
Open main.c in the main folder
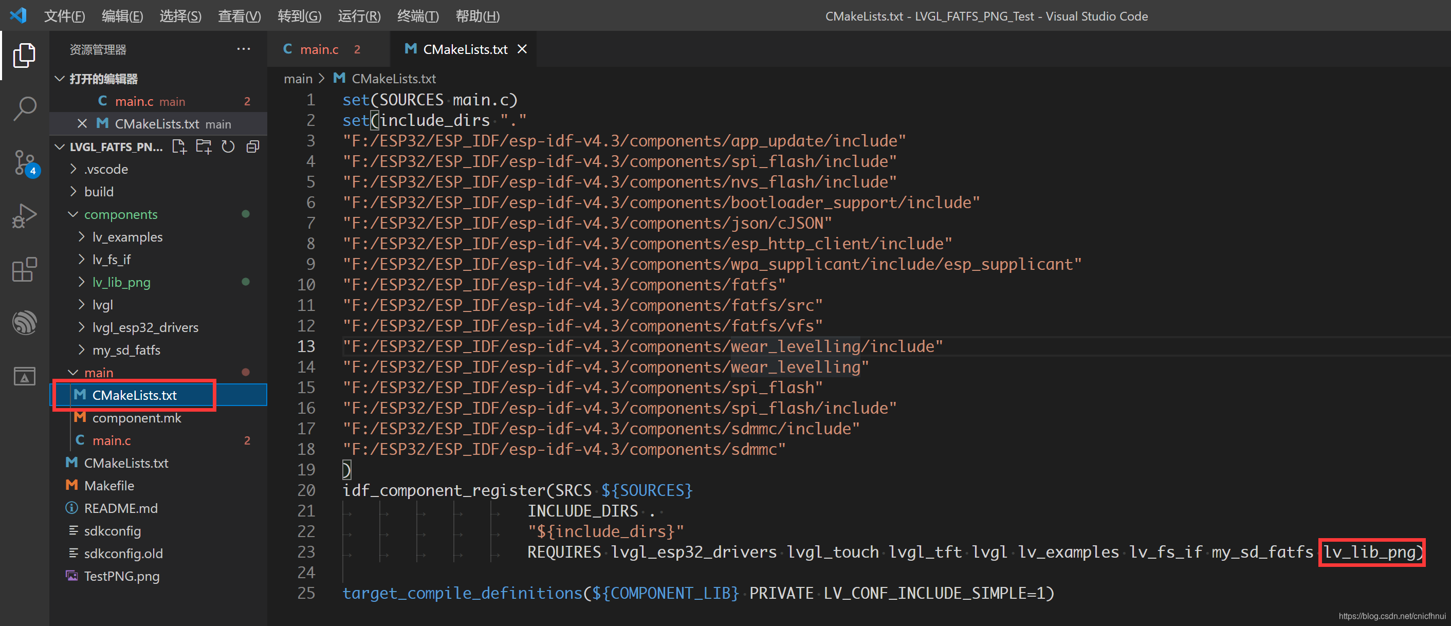pos(158,440)
